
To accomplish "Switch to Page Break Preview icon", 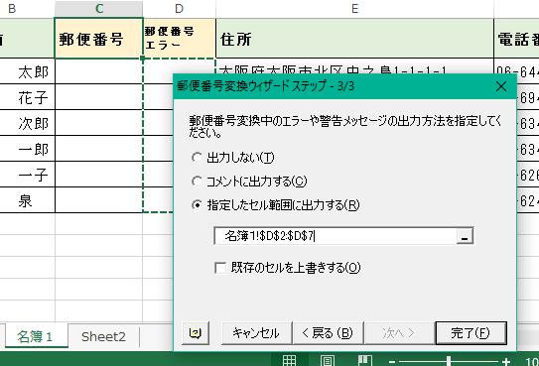I will tap(364, 360).
